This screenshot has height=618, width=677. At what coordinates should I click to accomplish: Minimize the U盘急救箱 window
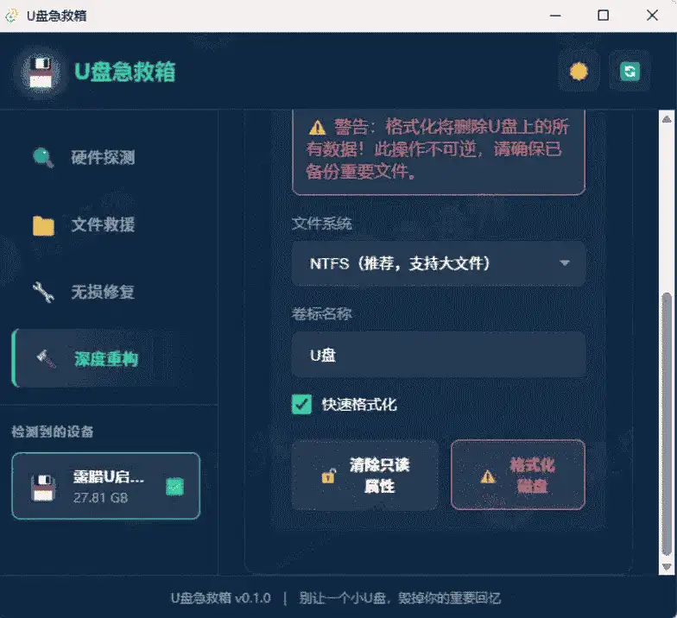[x=555, y=16]
